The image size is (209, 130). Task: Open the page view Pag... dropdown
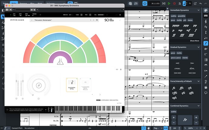click(158, 128)
